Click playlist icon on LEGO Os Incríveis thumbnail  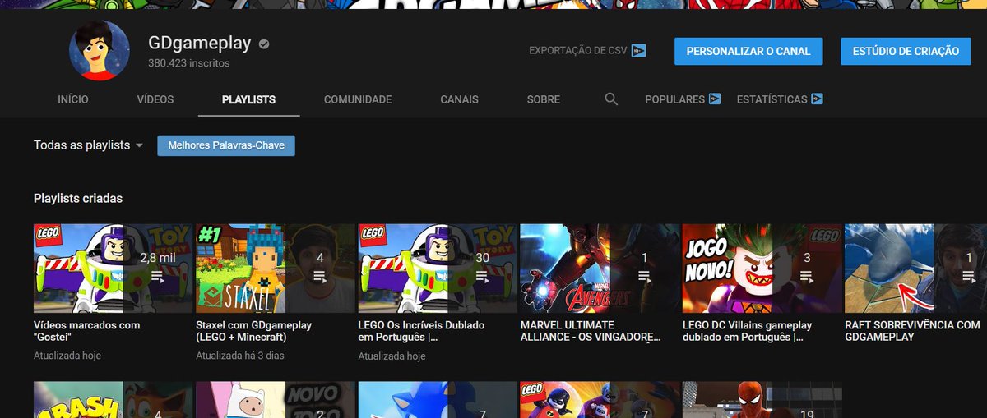(x=483, y=277)
